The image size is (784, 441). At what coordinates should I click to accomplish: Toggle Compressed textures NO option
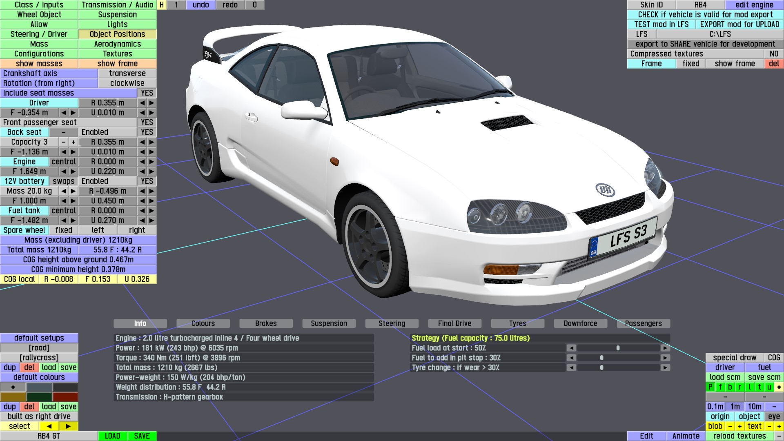tap(773, 54)
